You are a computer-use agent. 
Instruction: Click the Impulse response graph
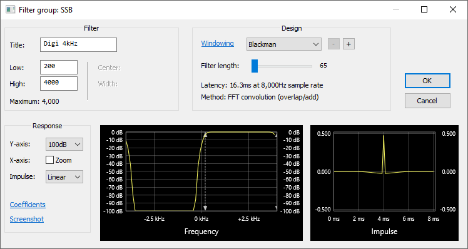tap(384, 183)
